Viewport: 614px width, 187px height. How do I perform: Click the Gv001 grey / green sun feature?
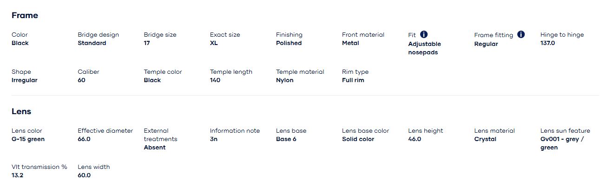562,143
